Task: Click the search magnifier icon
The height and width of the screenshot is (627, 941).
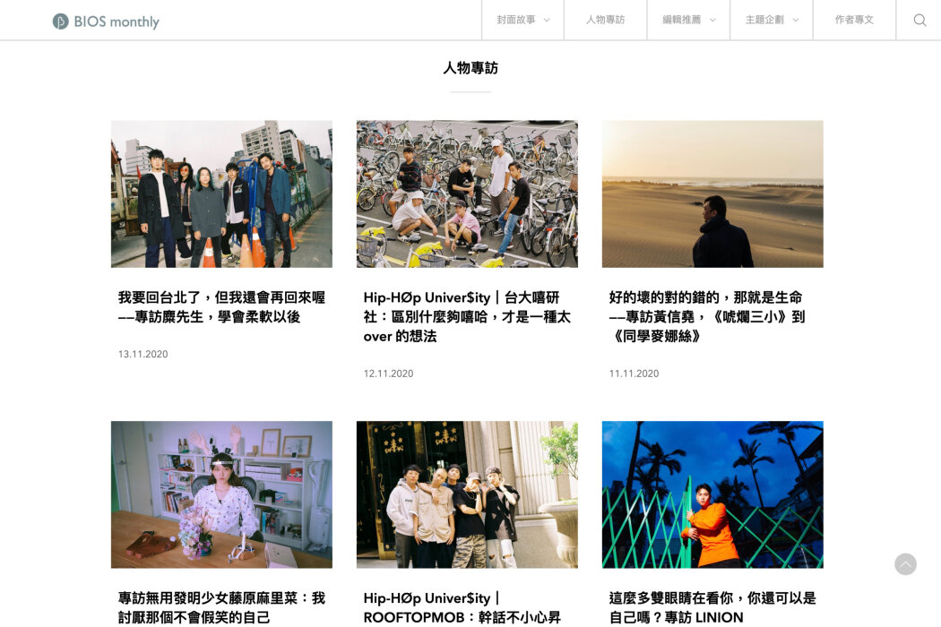Action: pyautogui.click(x=919, y=20)
